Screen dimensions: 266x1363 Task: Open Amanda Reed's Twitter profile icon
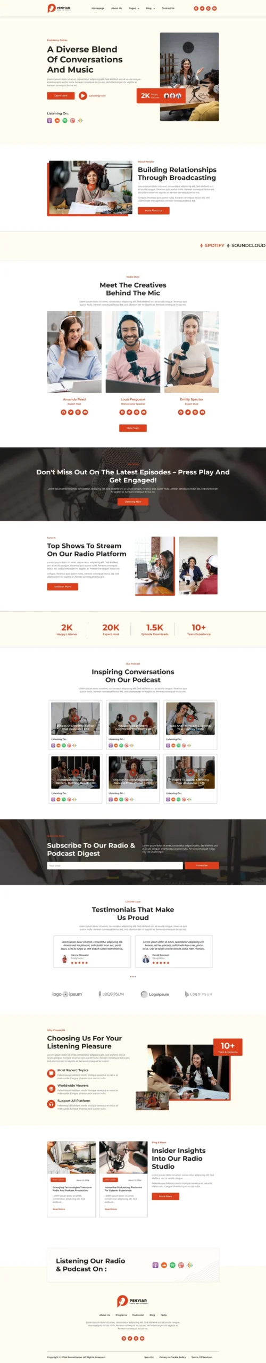71,412
